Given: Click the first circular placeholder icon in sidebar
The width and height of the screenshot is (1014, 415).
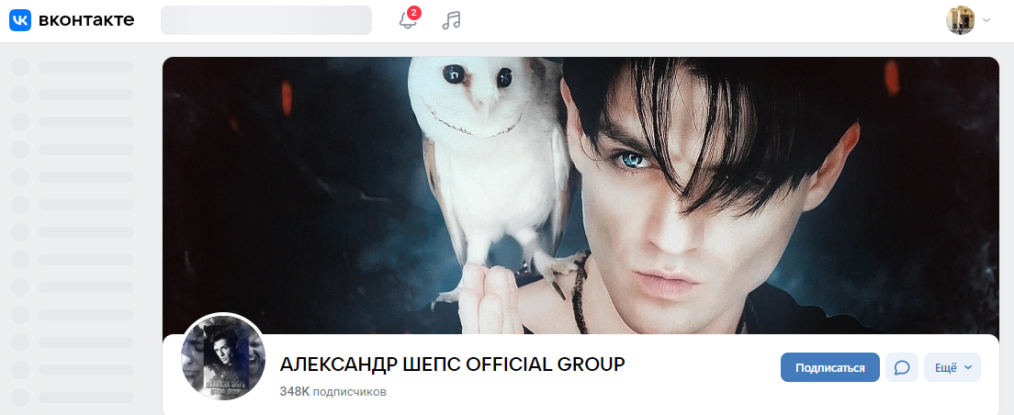Looking at the screenshot, I should point(21,67).
